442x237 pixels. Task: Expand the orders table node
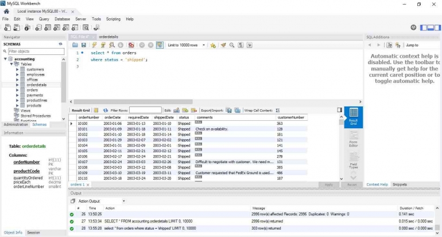17,90
